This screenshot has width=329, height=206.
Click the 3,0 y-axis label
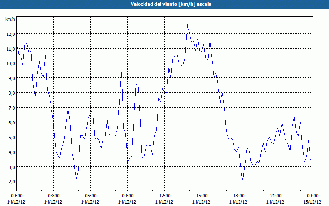[12, 167]
